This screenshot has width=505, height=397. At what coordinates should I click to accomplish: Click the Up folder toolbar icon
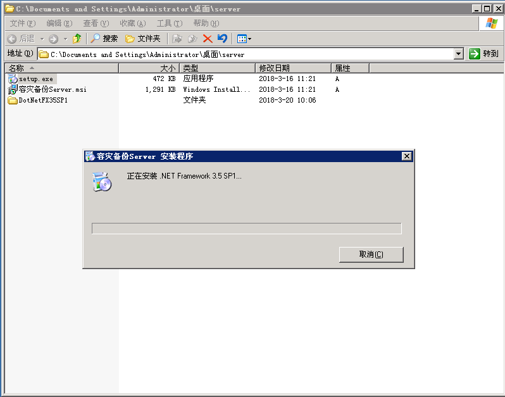[77, 39]
